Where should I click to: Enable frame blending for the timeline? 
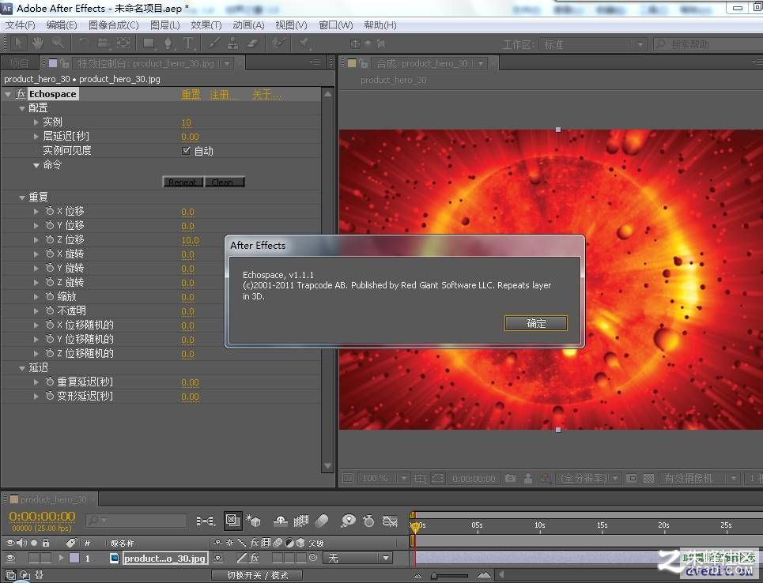point(300,521)
